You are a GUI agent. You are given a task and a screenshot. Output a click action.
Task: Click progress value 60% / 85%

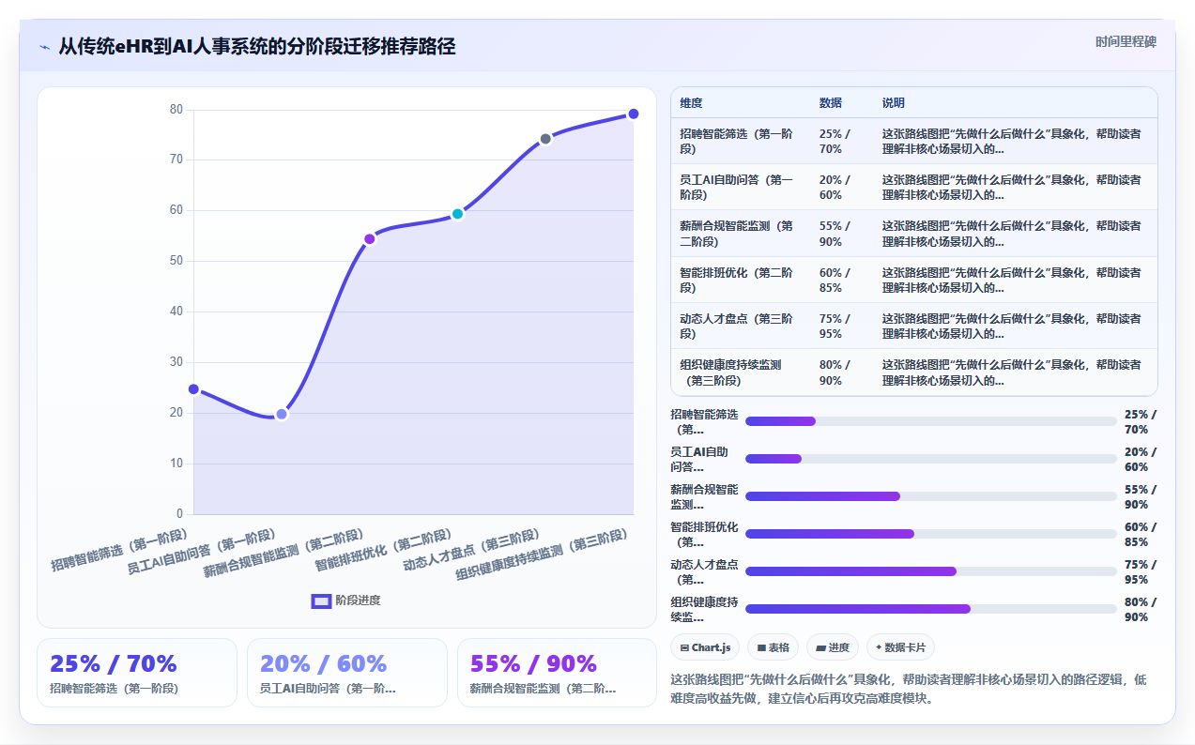pyautogui.click(x=1141, y=534)
